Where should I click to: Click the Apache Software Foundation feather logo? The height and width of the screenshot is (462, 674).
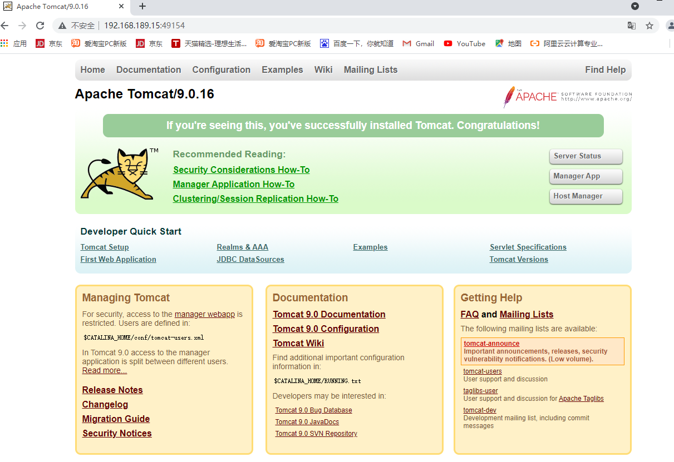pyautogui.click(x=567, y=97)
